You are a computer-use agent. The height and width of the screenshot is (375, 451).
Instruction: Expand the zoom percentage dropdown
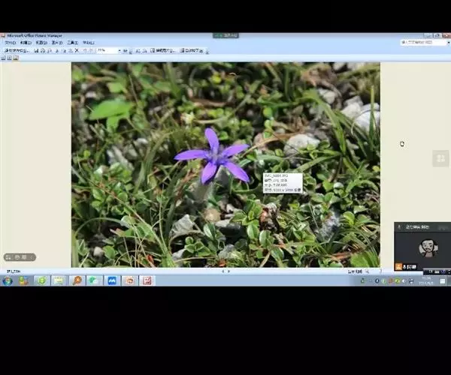coord(119,50)
